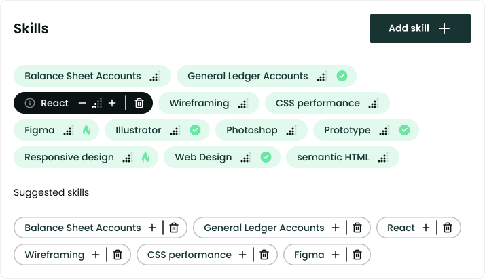Remove suggested General Ledger Accounts with trash icon
This screenshot has width=485, height=279.
coord(357,228)
